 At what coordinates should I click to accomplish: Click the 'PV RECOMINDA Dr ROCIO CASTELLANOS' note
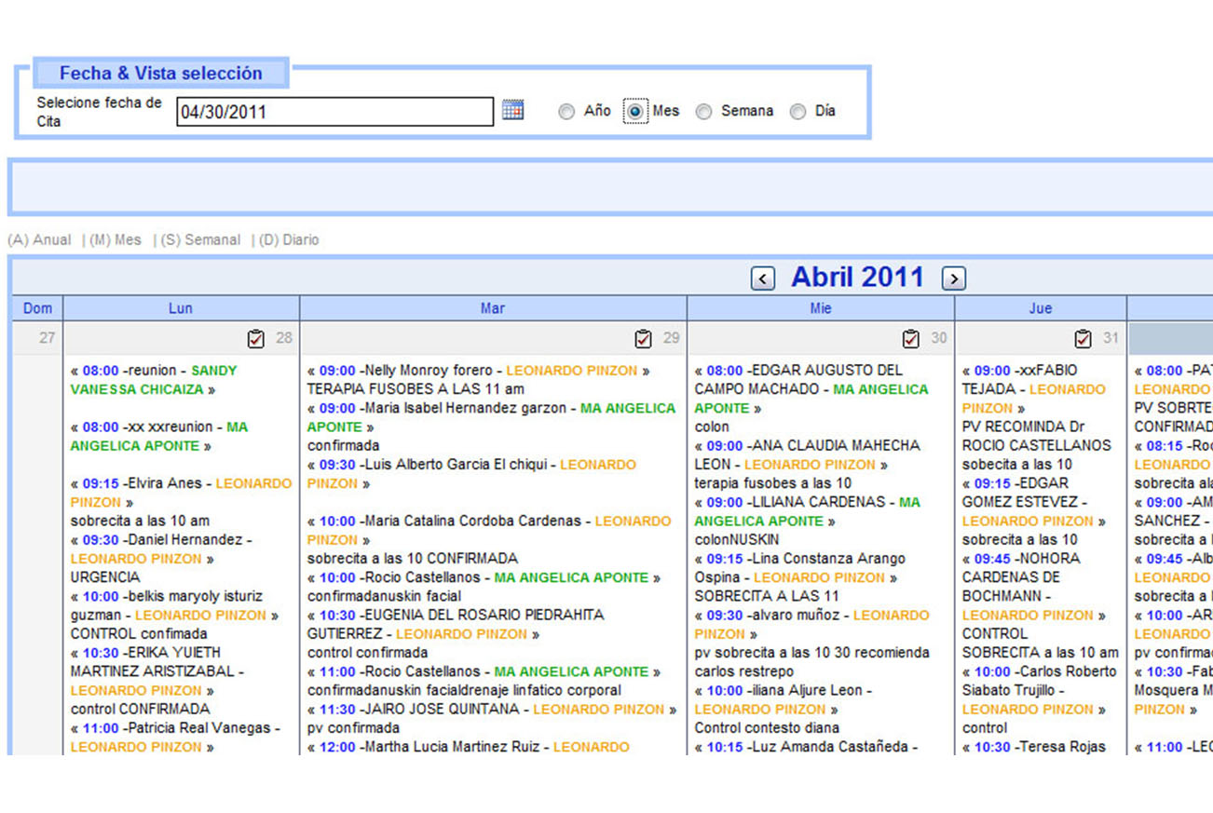click(1037, 436)
